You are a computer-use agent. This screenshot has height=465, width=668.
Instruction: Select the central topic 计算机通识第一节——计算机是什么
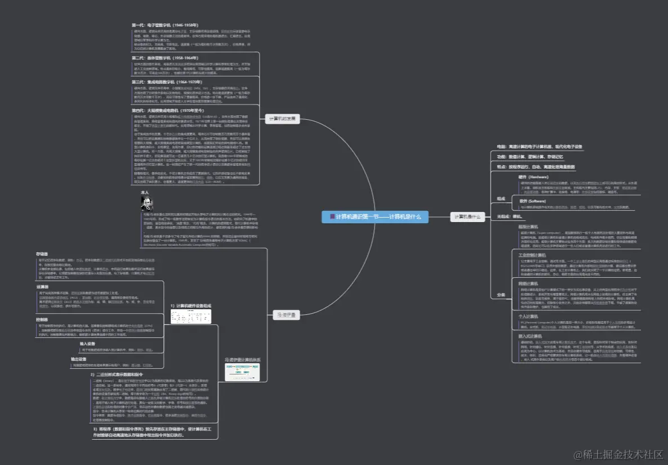coord(375,216)
